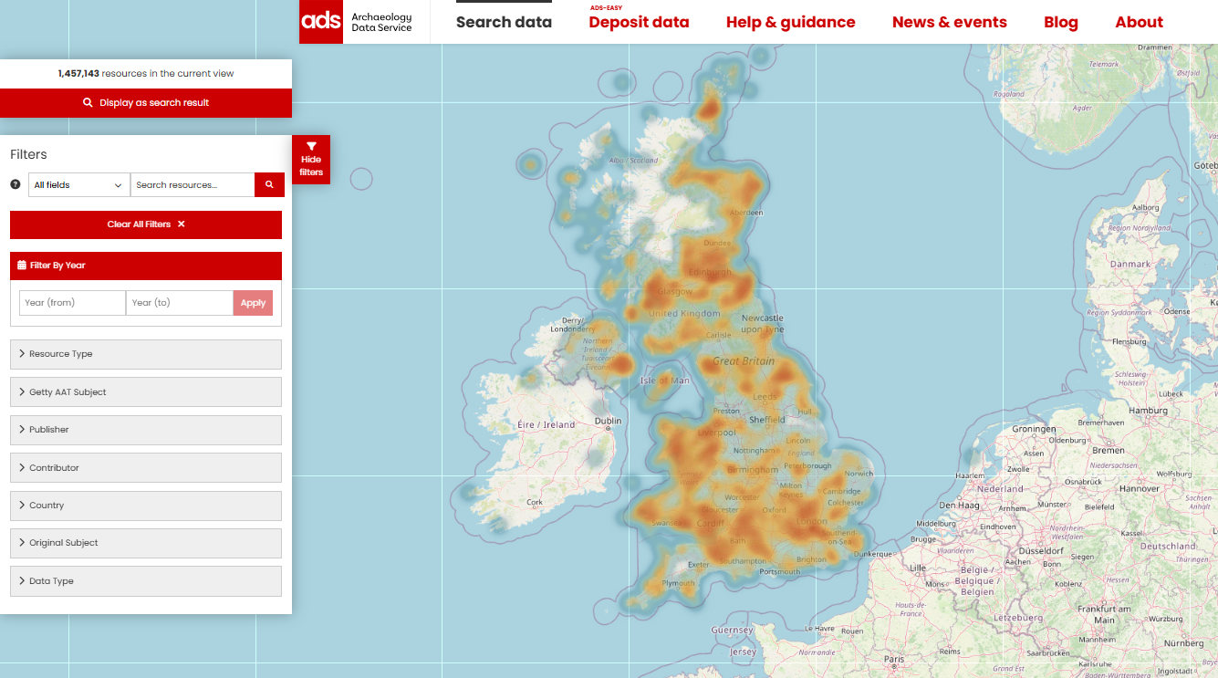Viewport: 1218px width, 678px height.
Task: Open the Help & guidance menu
Action: 790,23
